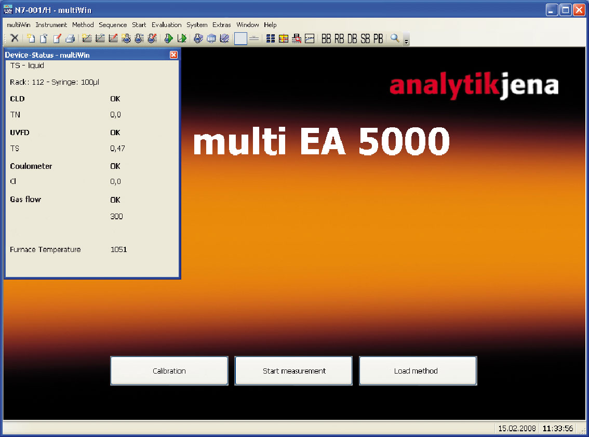This screenshot has height=437, width=589.
Task: Start calibration with chart and green arrow
Action: click(x=182, y=38)
